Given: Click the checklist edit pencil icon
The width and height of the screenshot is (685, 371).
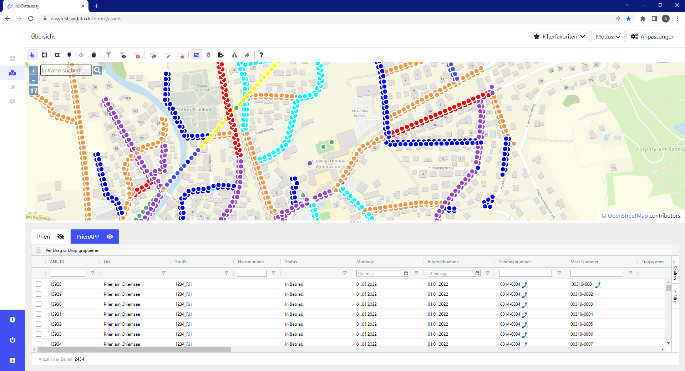Looking at the screenshot, I should [x=167, y=55].
